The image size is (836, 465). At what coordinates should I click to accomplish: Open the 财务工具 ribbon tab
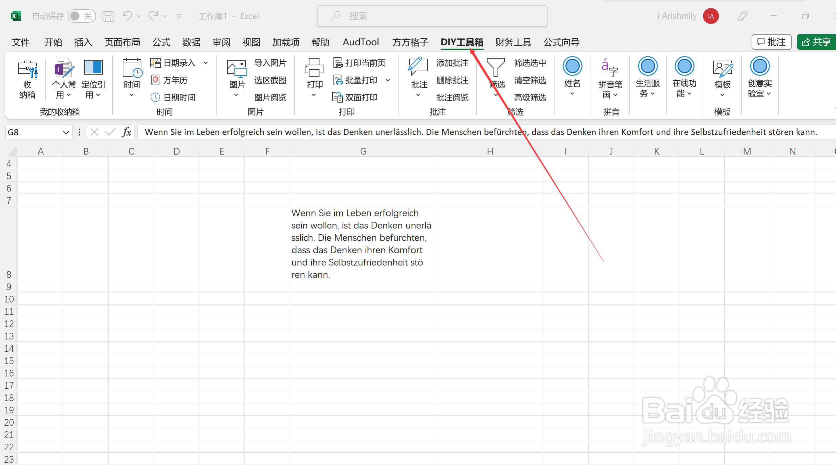(513, 42)
